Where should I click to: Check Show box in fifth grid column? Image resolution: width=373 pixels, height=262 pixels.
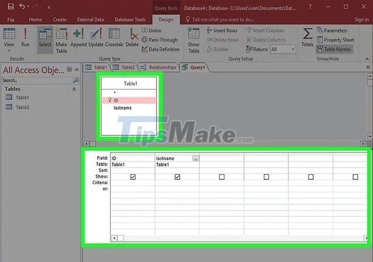point(311,177)
